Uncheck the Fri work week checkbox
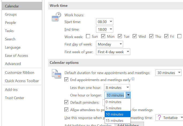This screenshot has height=126, width=183. [166, 36]
